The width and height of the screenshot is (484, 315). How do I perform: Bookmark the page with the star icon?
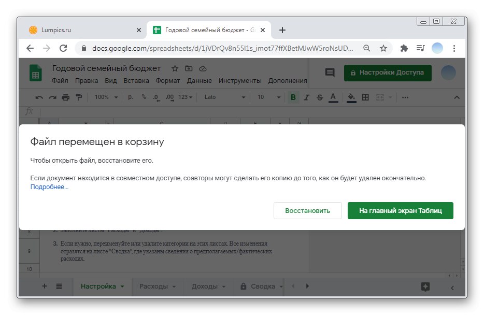point(383,48)
